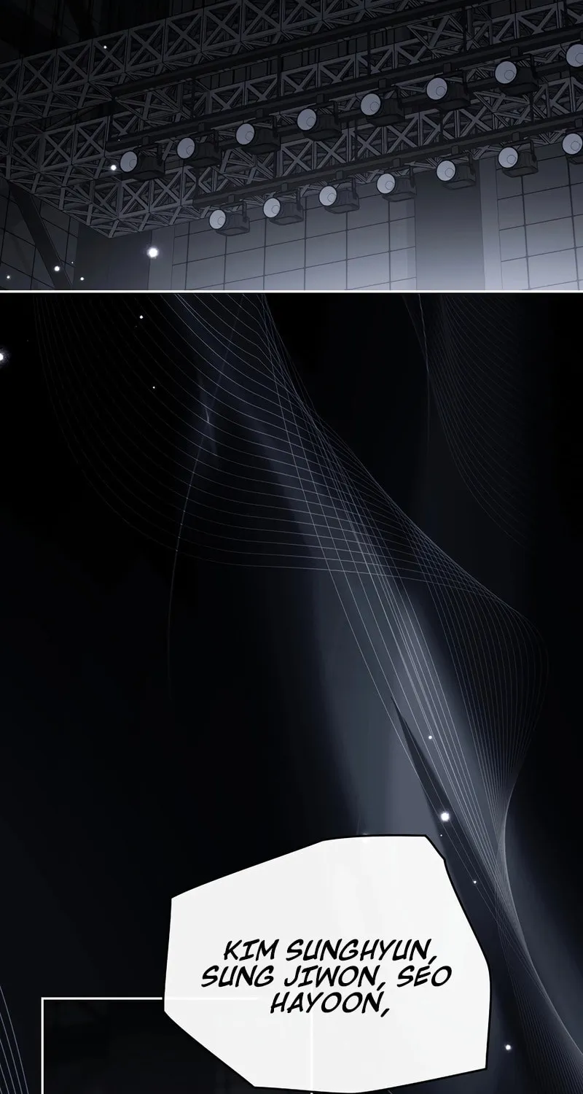
Task: Click the white divider line between the two panels
Action: tap(291, 291)
